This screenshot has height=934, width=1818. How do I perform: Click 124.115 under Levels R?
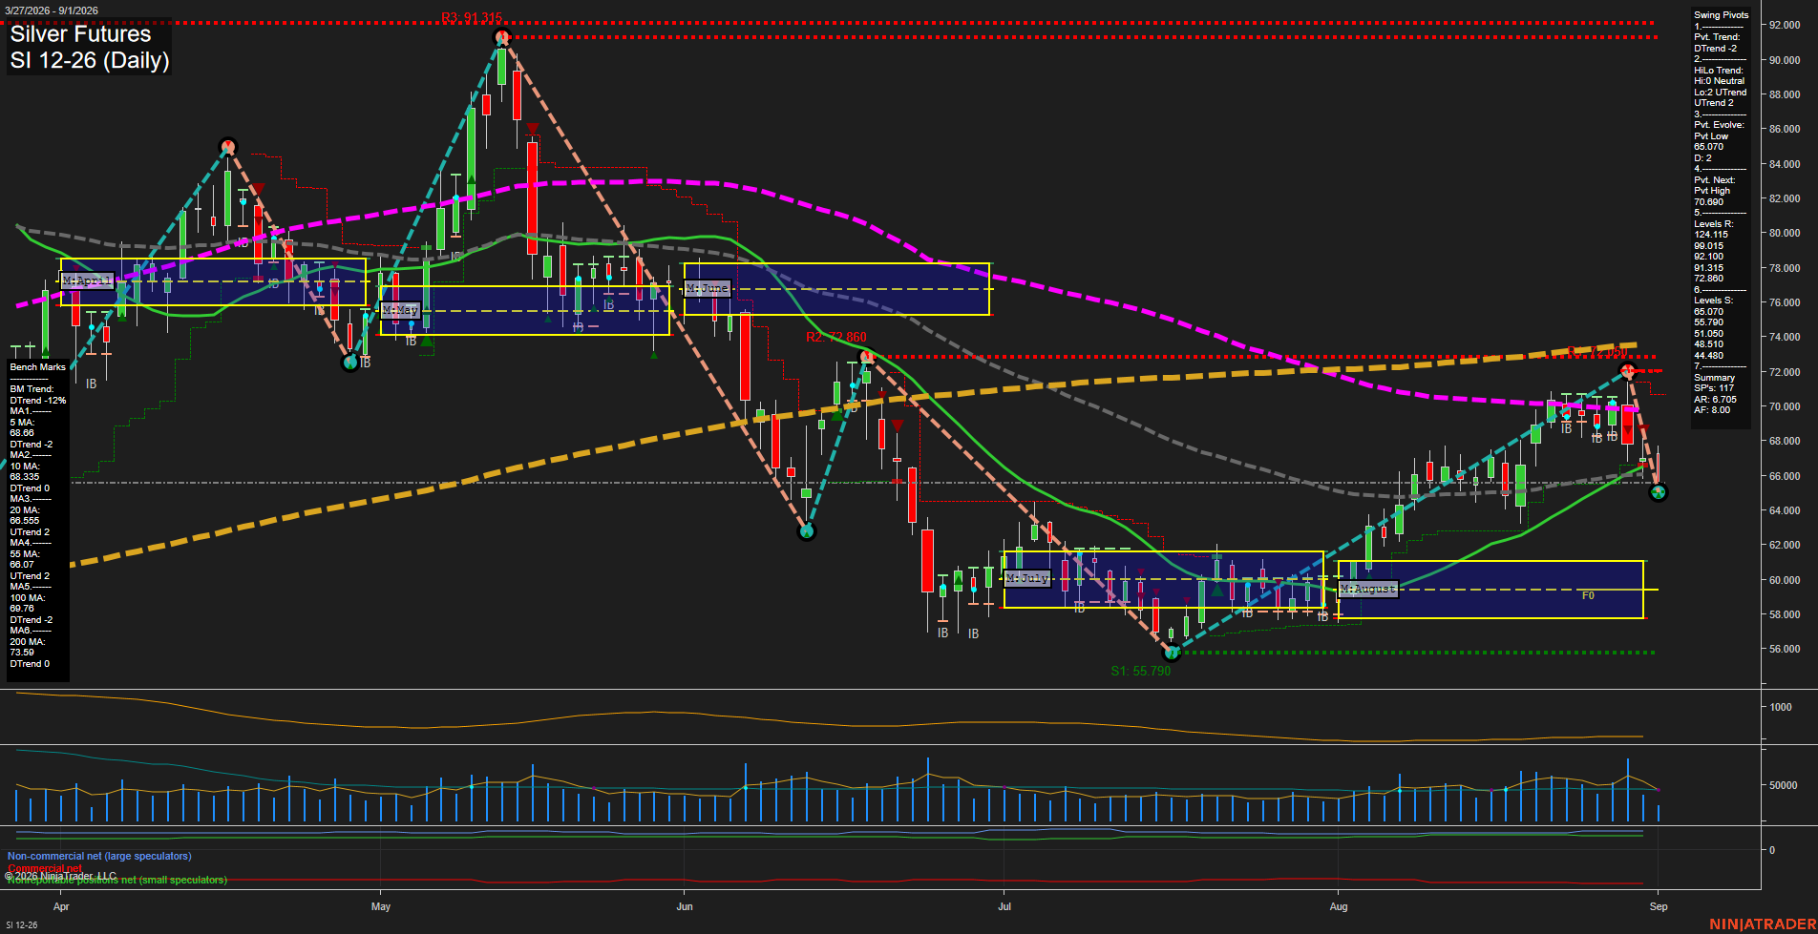click(1711, 235)
